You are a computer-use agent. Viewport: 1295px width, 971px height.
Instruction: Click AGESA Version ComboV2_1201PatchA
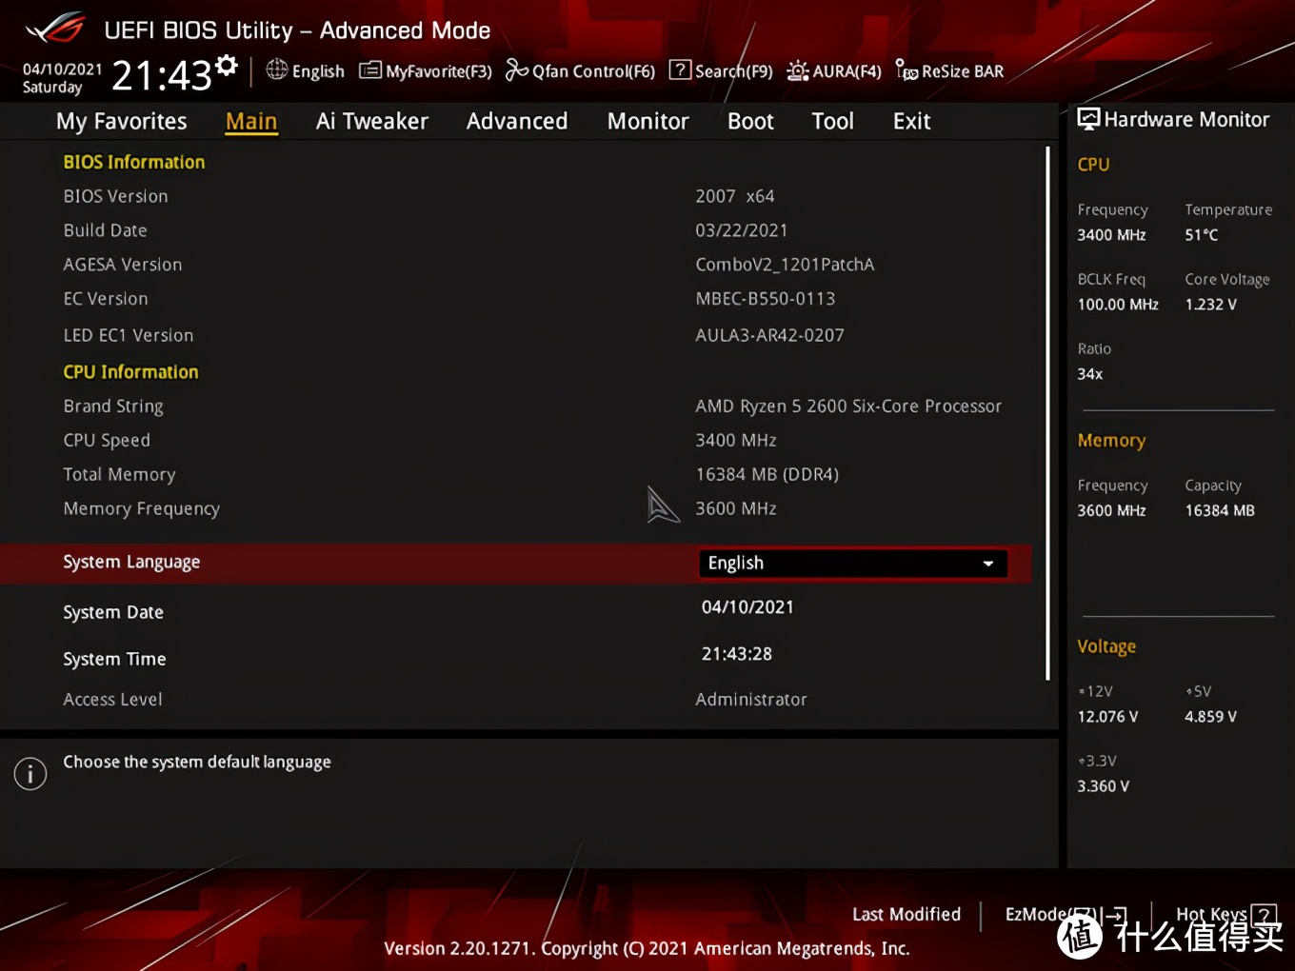(x=785, y=265)
